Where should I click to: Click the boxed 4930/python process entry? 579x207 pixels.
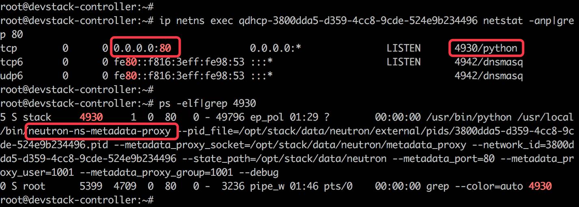(x=486, y=48)
